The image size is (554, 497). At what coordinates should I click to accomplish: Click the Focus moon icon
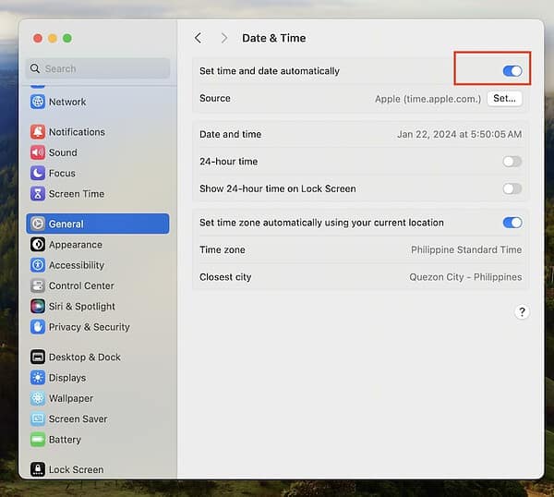click(38, 173)
